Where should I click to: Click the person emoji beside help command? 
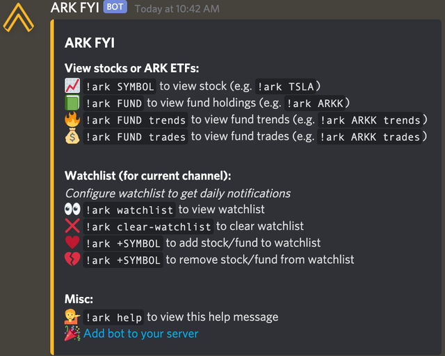click(x=72, y=317)
